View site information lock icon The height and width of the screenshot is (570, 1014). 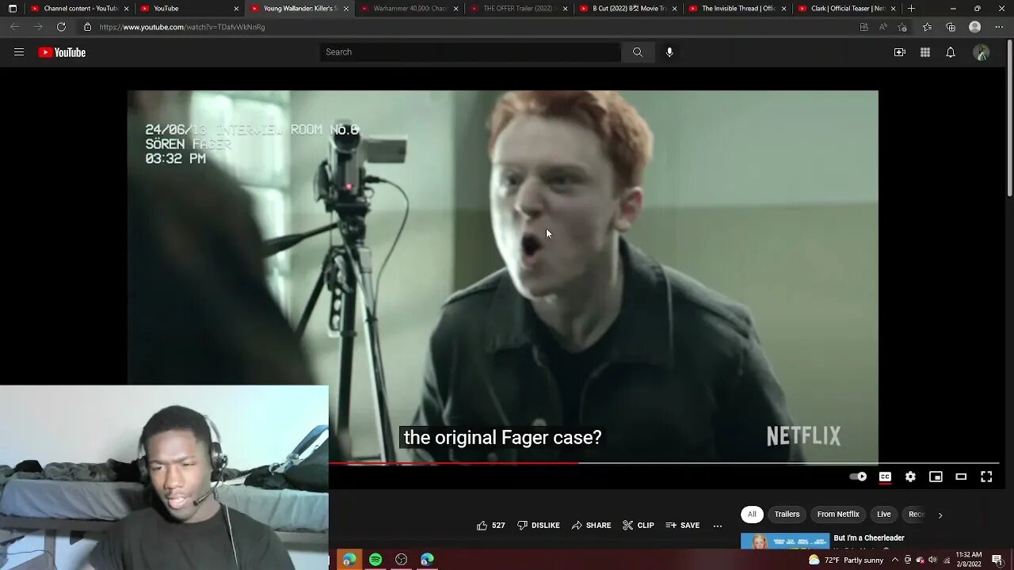[x=87, y=27]
